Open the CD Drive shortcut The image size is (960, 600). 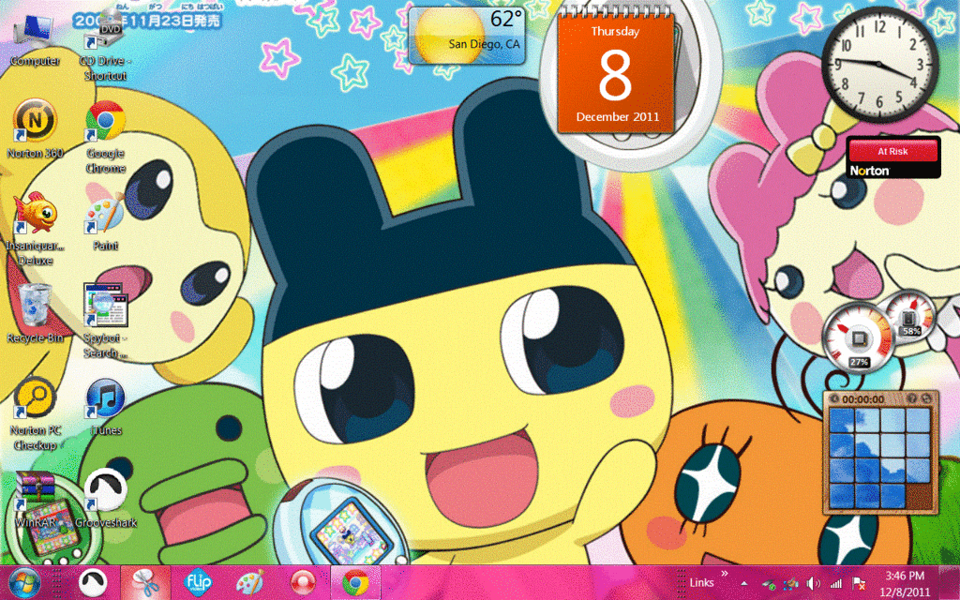(105, 46)
